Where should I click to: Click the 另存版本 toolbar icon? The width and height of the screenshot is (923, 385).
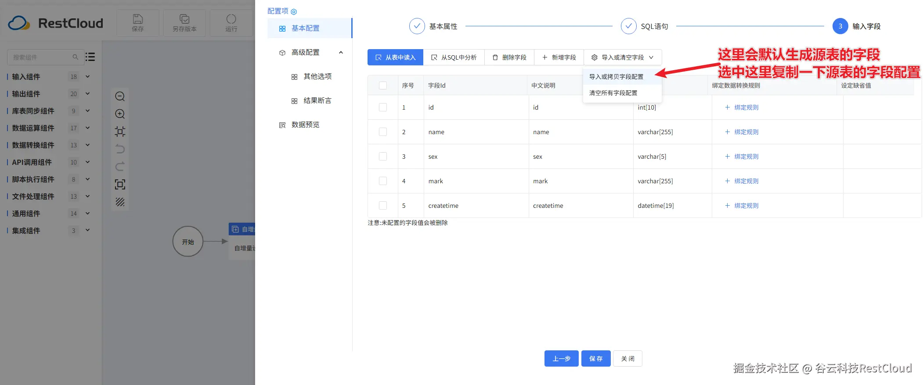coord(184,19)
